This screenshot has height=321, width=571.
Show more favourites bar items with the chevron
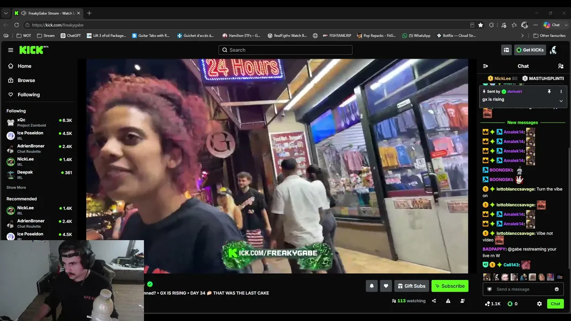[x=522, y=36]
